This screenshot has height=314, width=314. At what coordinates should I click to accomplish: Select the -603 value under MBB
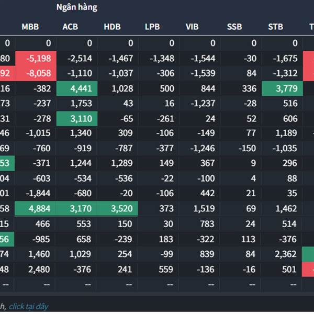click(x=42, y=178)
